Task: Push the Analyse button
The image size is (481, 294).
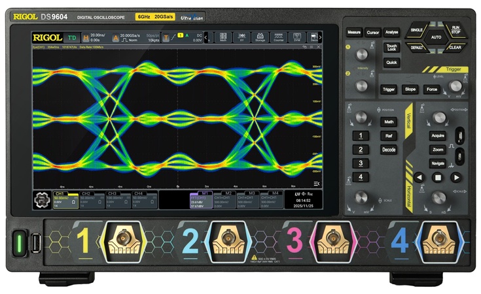Action: 392,32
